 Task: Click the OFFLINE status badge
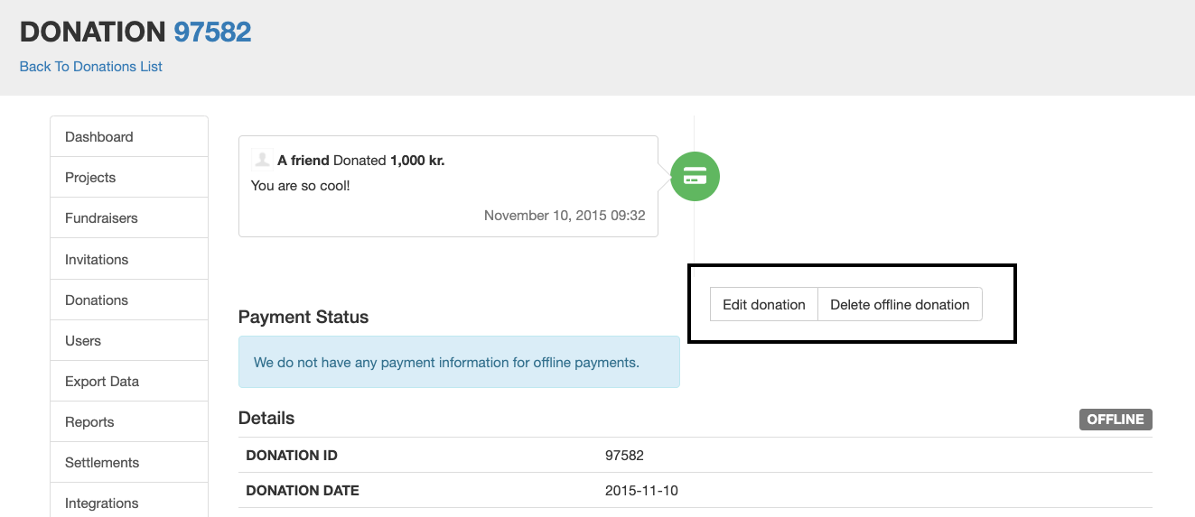pos(1116,420)
